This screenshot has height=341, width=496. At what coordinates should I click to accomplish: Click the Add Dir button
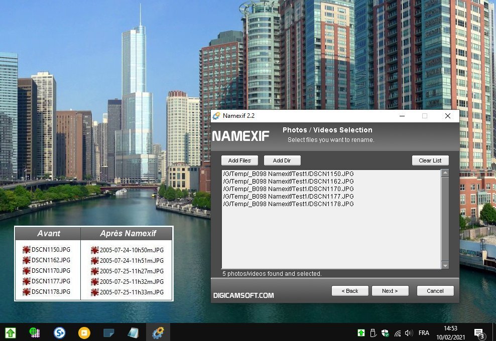282,160
